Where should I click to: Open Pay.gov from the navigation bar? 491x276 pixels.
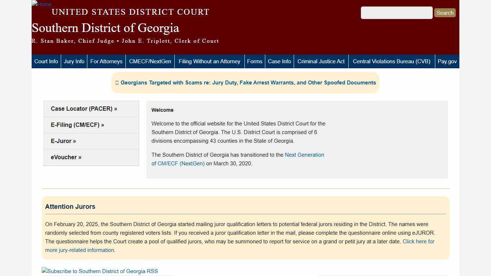447,61
